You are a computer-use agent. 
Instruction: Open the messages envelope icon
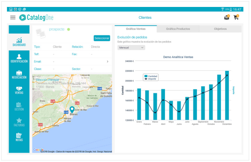pos(227,17)
